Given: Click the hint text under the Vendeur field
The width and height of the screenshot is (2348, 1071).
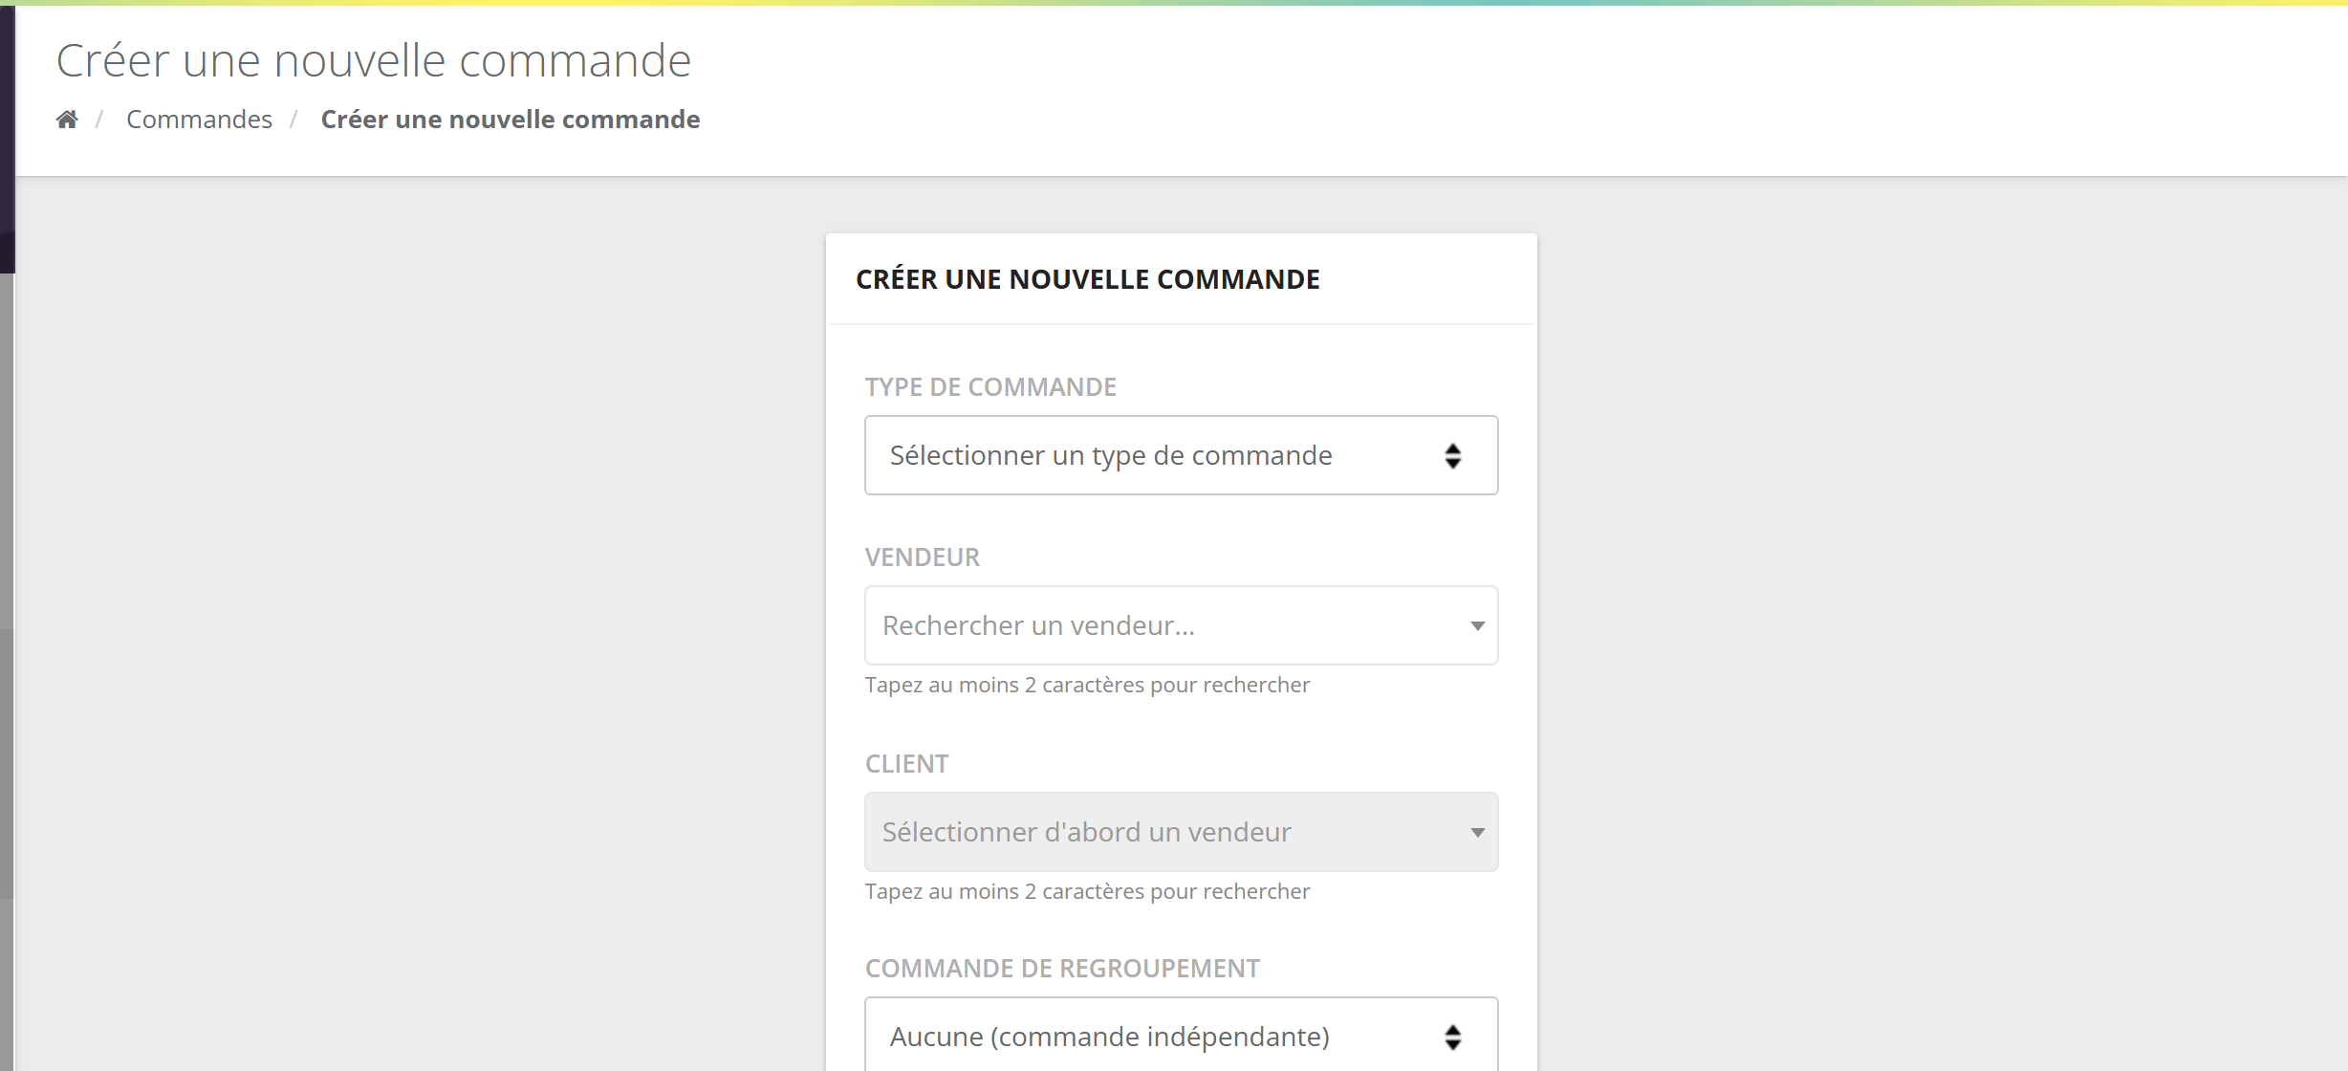Looking at the screenshot, I should coord(1087,686).
